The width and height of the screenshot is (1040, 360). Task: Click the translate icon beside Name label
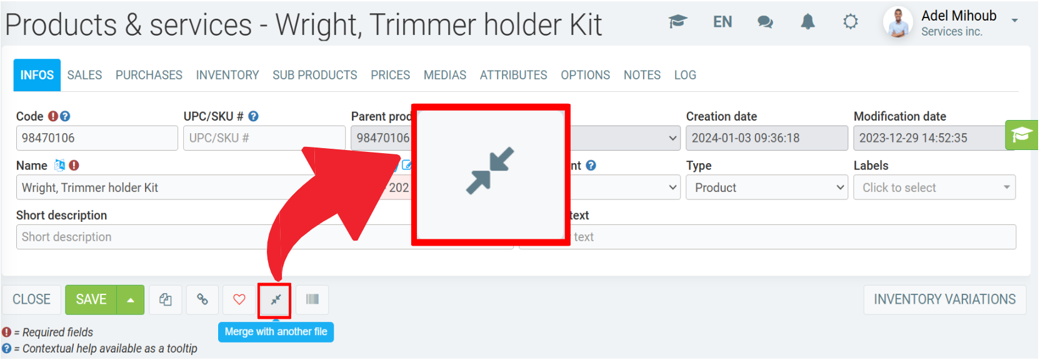pyautogui.click(x=60, y=166)
